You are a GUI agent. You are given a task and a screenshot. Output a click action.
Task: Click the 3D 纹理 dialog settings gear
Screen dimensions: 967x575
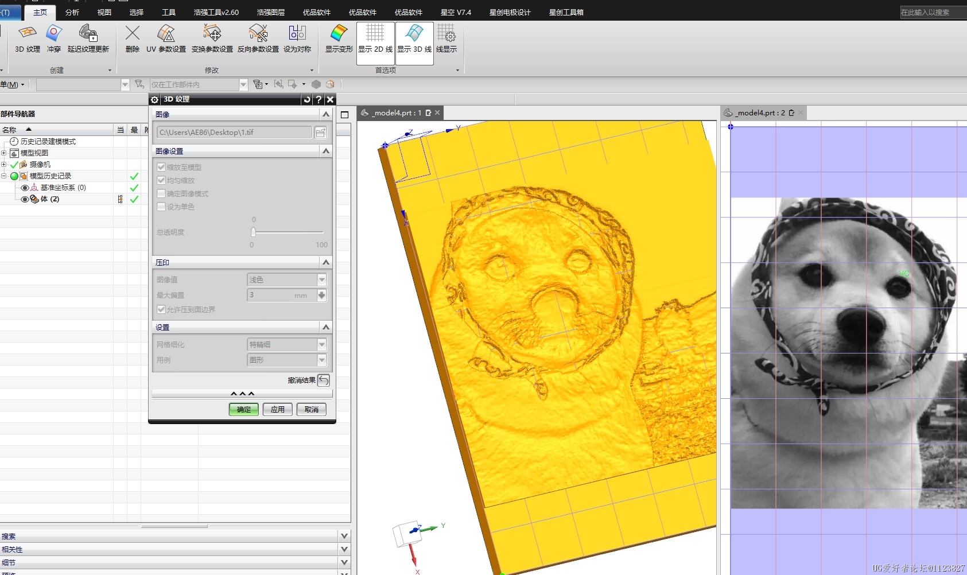point(154,99)
